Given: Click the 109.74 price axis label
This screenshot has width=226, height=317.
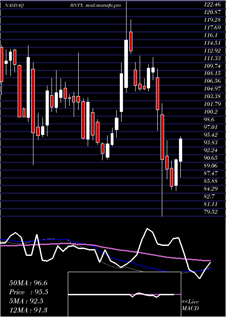Looking at the screenshot, I should coord(212,66).
